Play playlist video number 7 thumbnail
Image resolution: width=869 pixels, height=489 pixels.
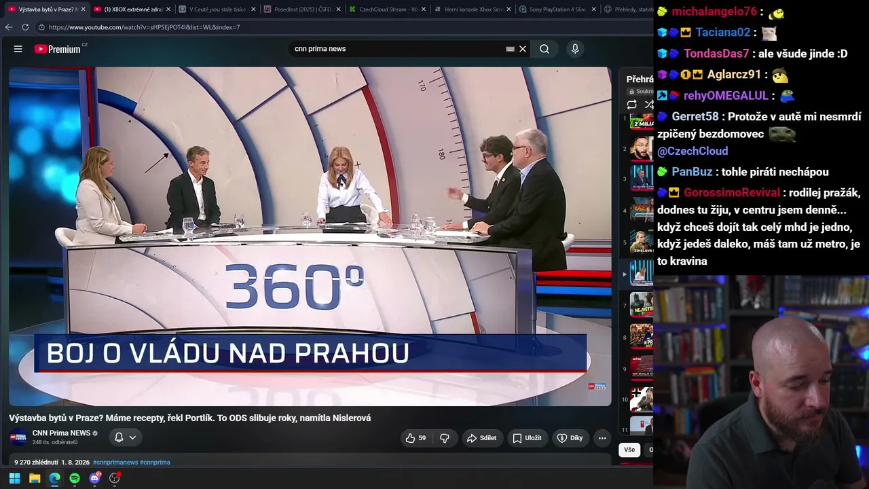tap(642, 306)
